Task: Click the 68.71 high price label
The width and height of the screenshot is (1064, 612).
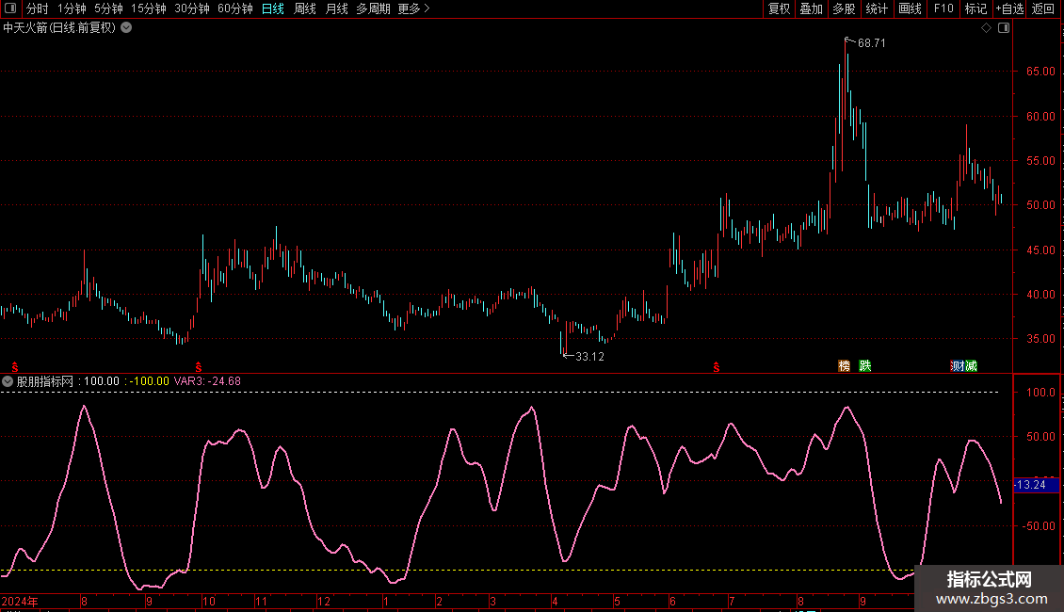Action: (871, 42)
